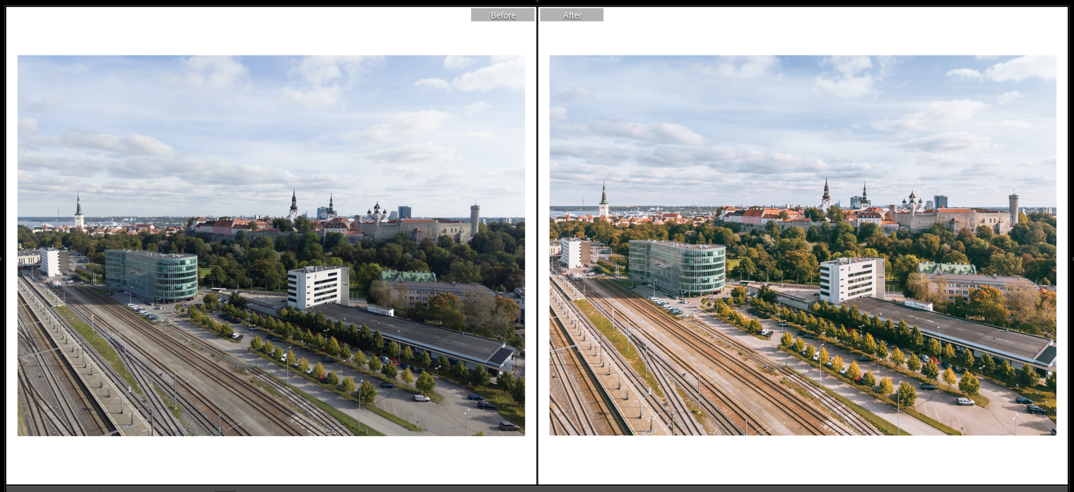Viewport: 1074px width, 492px height.
Task: Zoom on white office block in After photo
Action: pos(852,279)
